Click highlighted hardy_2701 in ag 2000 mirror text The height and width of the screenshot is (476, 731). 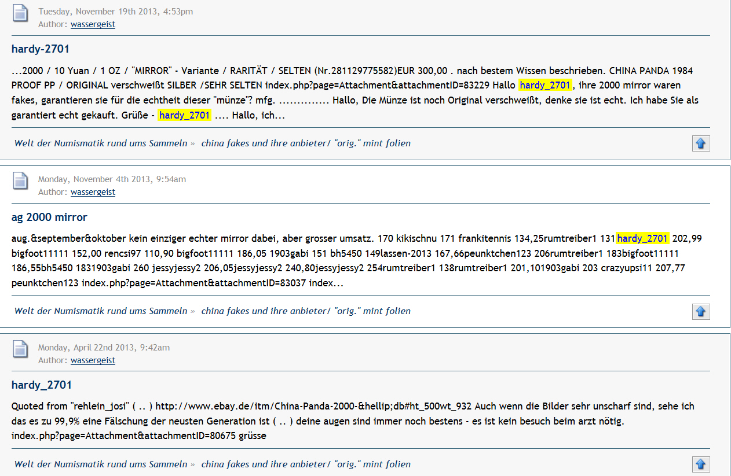click(642, 238)
